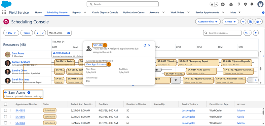Click Samuel Graham's avatar photo
Viewport: 265px width, 126px height.
pyautogui.click(x=8, y=63)
